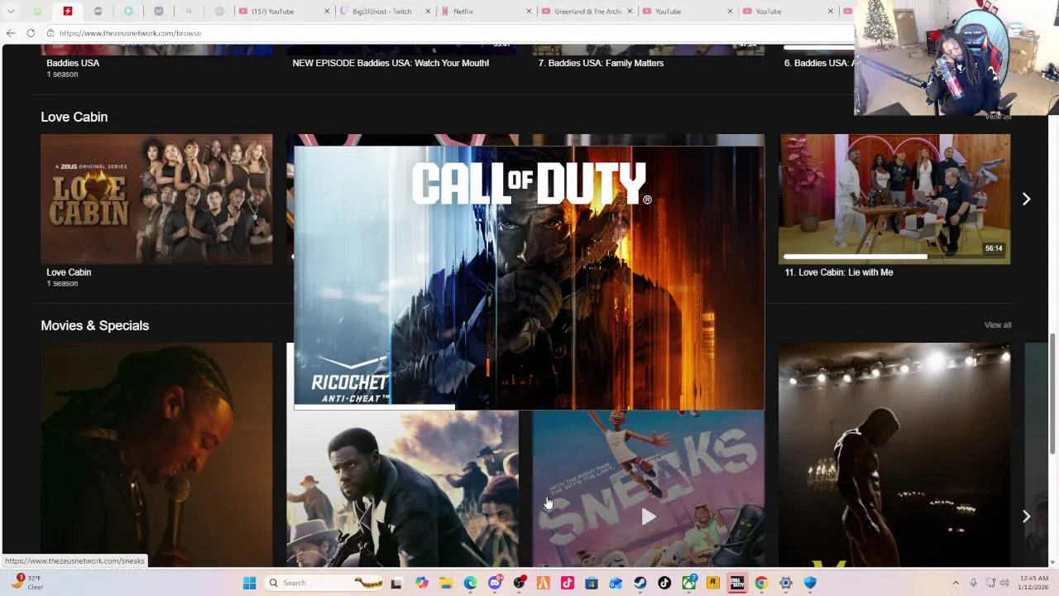Close the BigDJGhost Twitch tab
This screenshot has width=1059, height=596.
(428, 12)
